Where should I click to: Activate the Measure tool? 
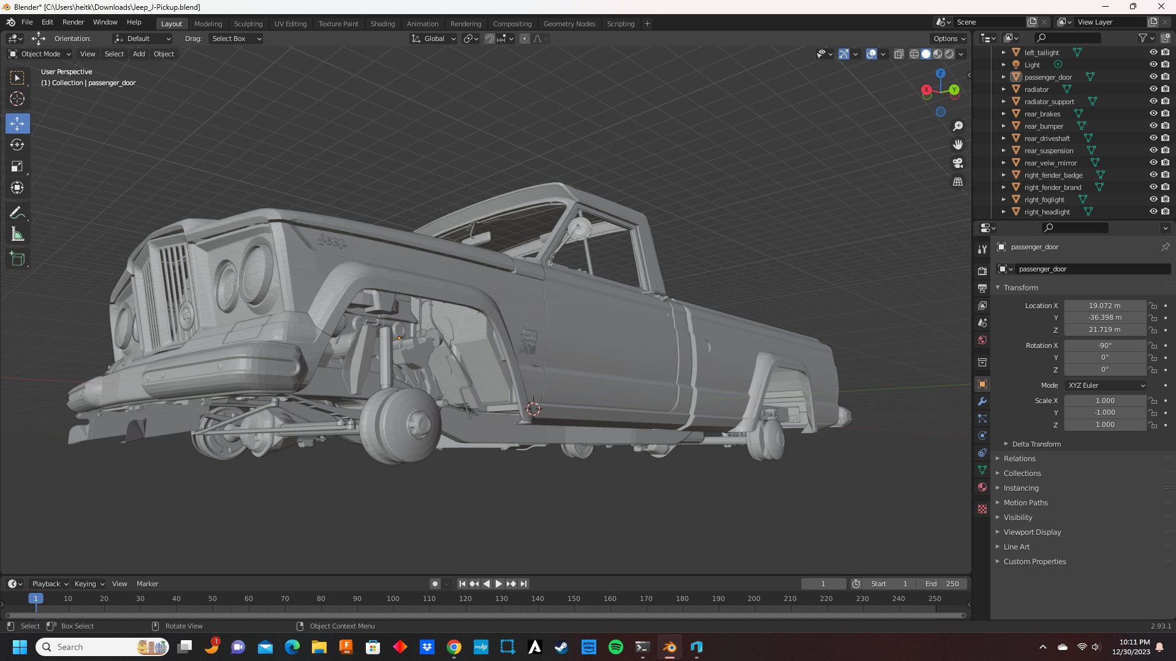[17, 235]
